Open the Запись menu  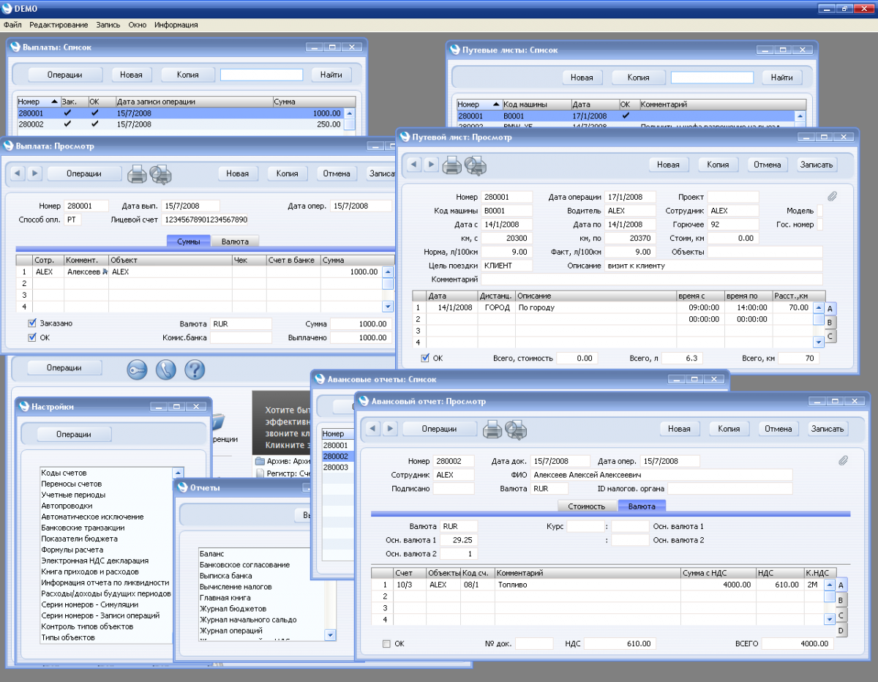pyautogui.click(x=108, y=24)
